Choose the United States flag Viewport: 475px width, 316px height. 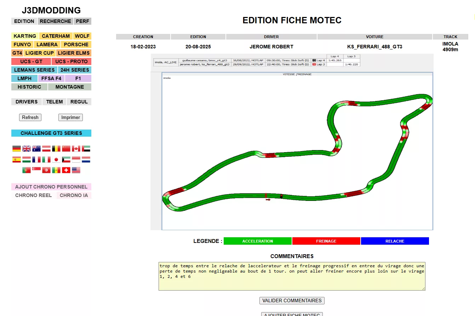click(x=76, y=170)
